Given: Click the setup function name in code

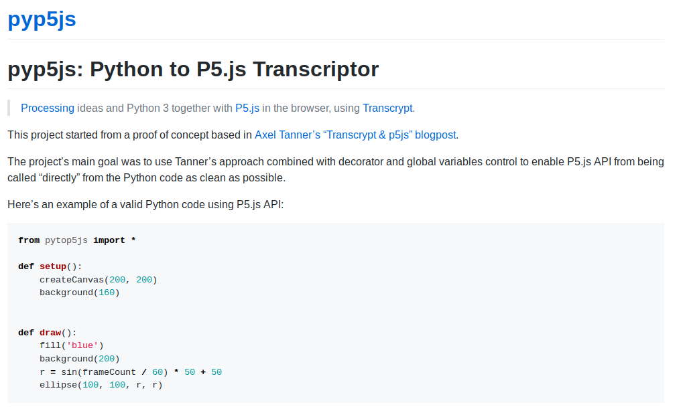Looking at the screenshot, I should coord(53,266).
